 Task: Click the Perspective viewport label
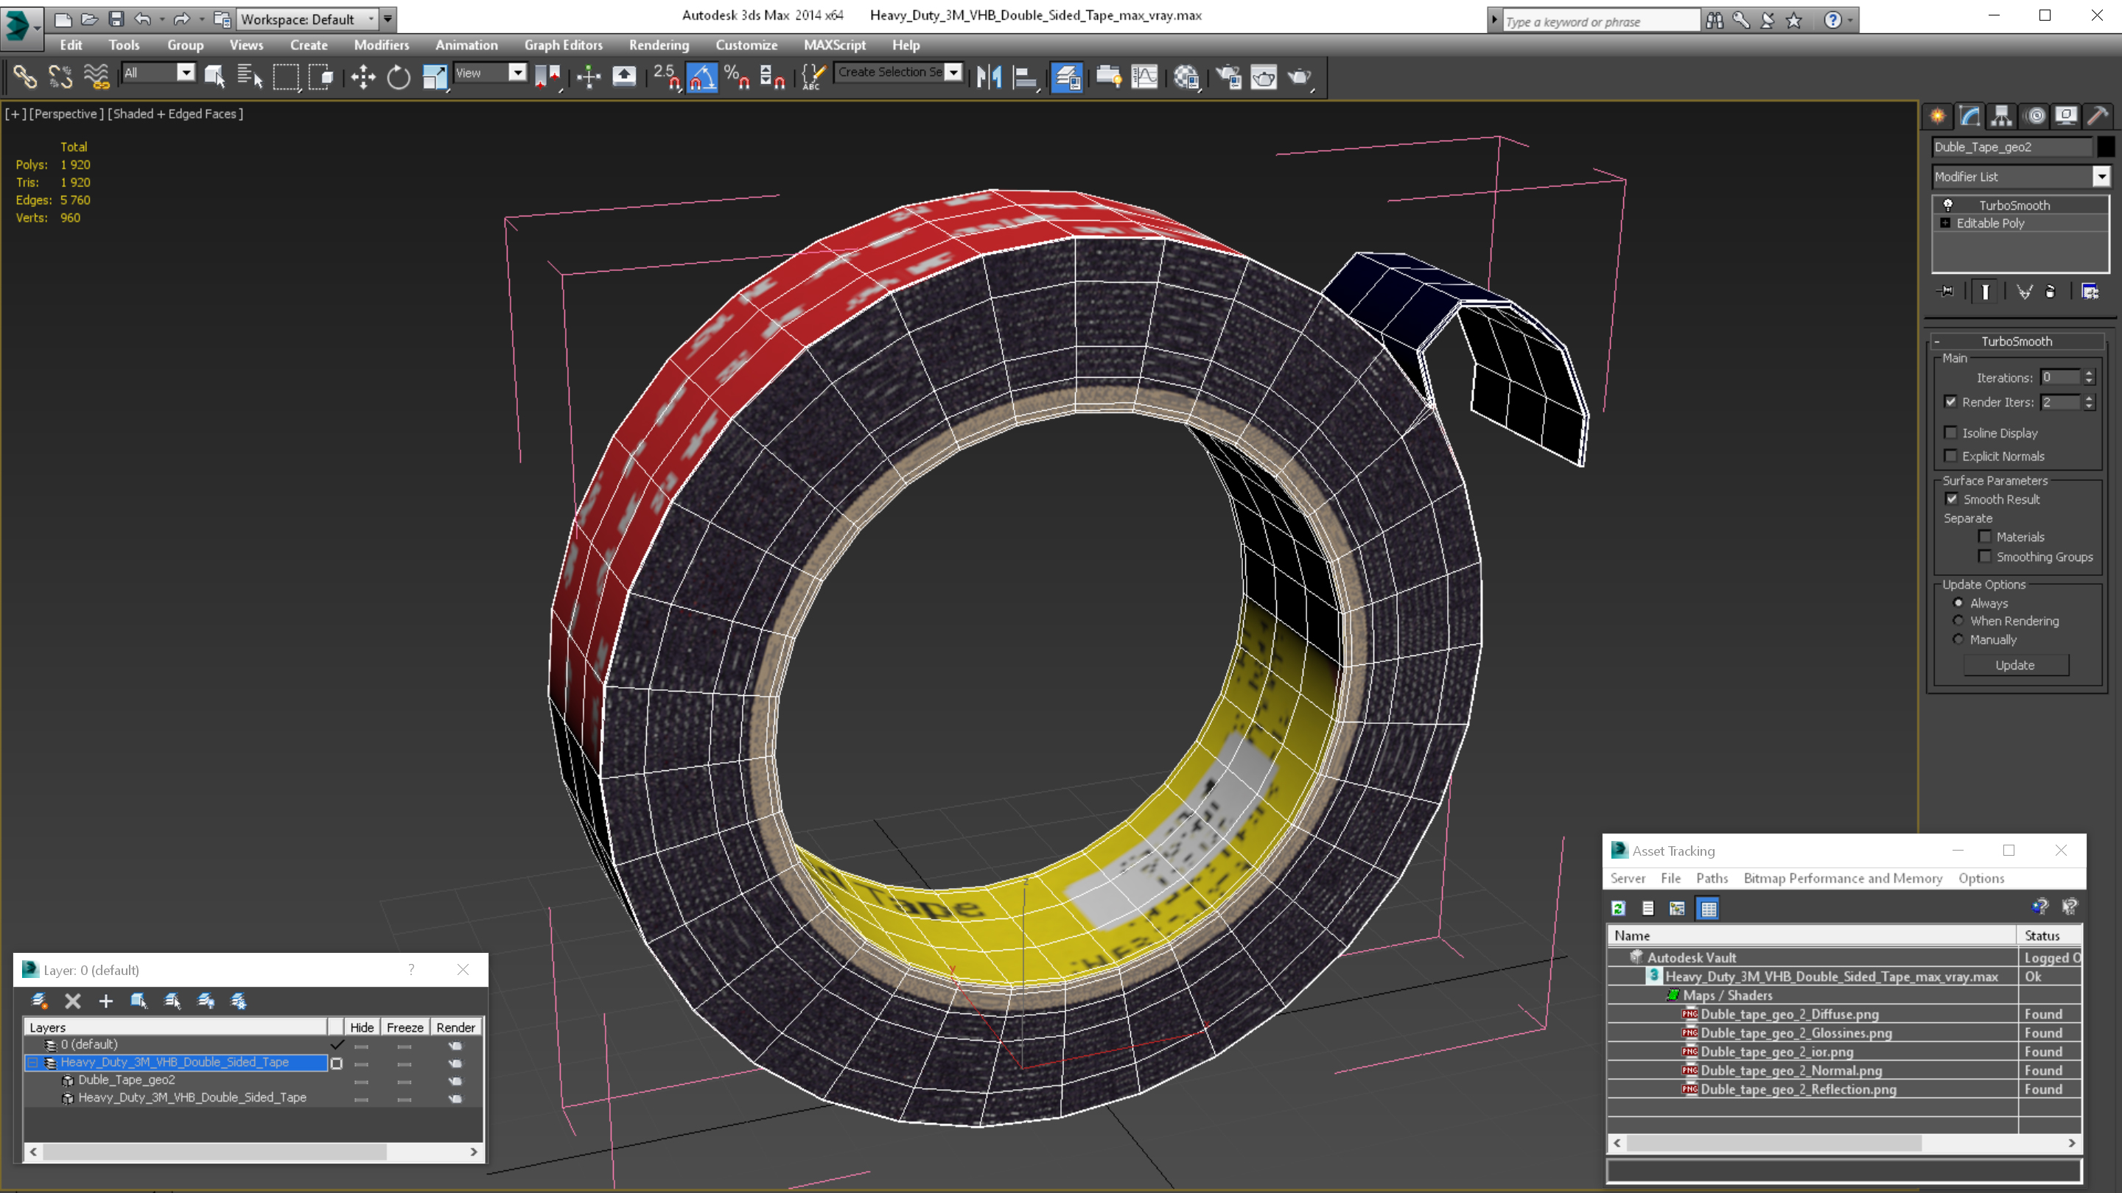(x=66, y=113)
